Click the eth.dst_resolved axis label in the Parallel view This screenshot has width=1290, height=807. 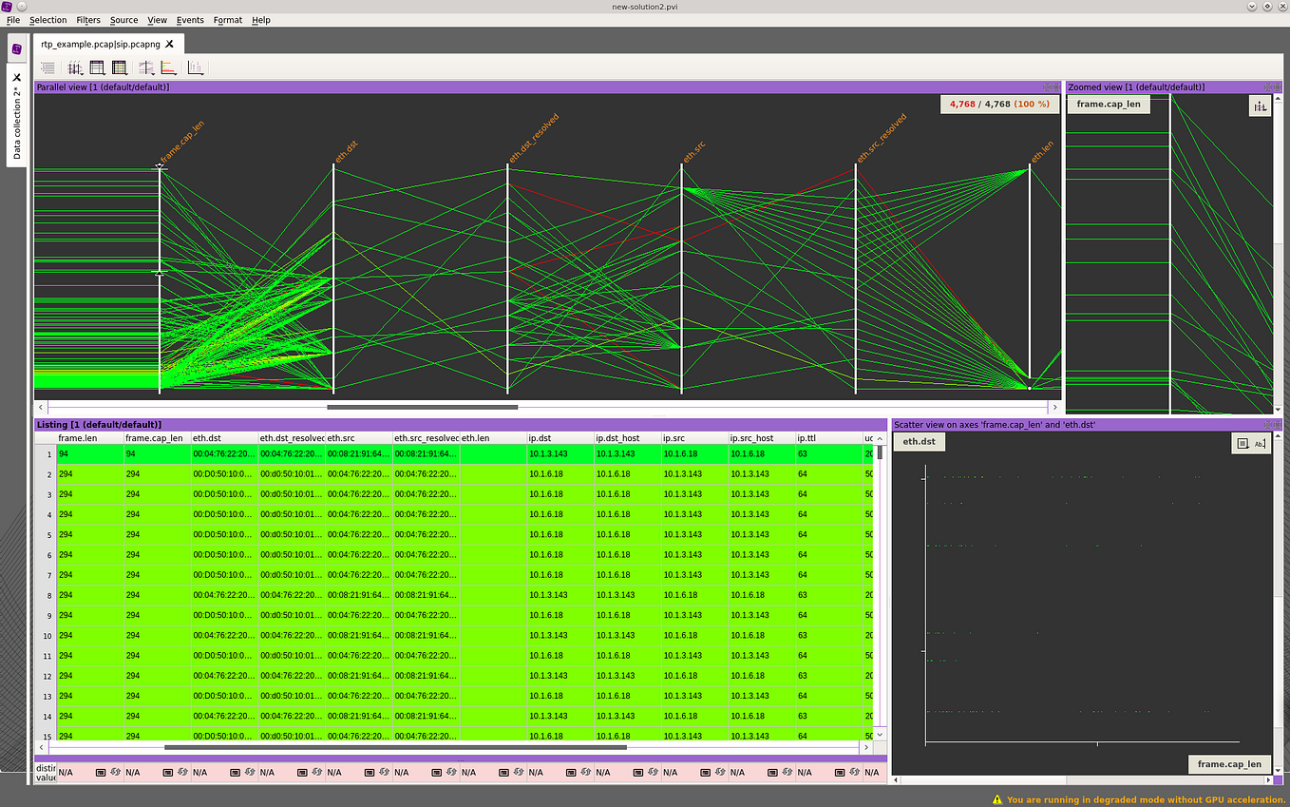[534, 138]
